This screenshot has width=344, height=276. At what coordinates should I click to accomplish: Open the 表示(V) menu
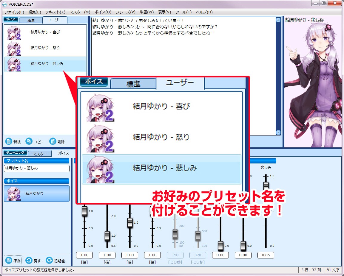point(164,12)
